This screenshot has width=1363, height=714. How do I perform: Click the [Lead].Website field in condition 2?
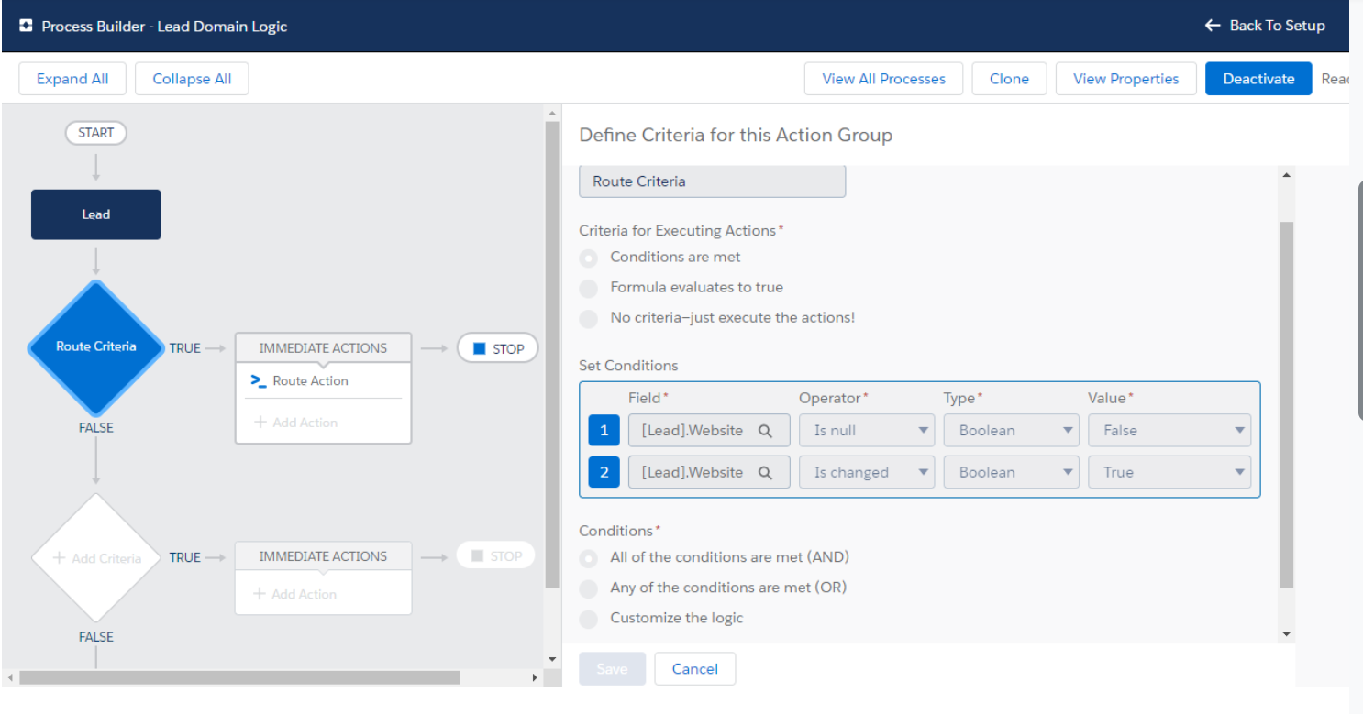(709, 473)
